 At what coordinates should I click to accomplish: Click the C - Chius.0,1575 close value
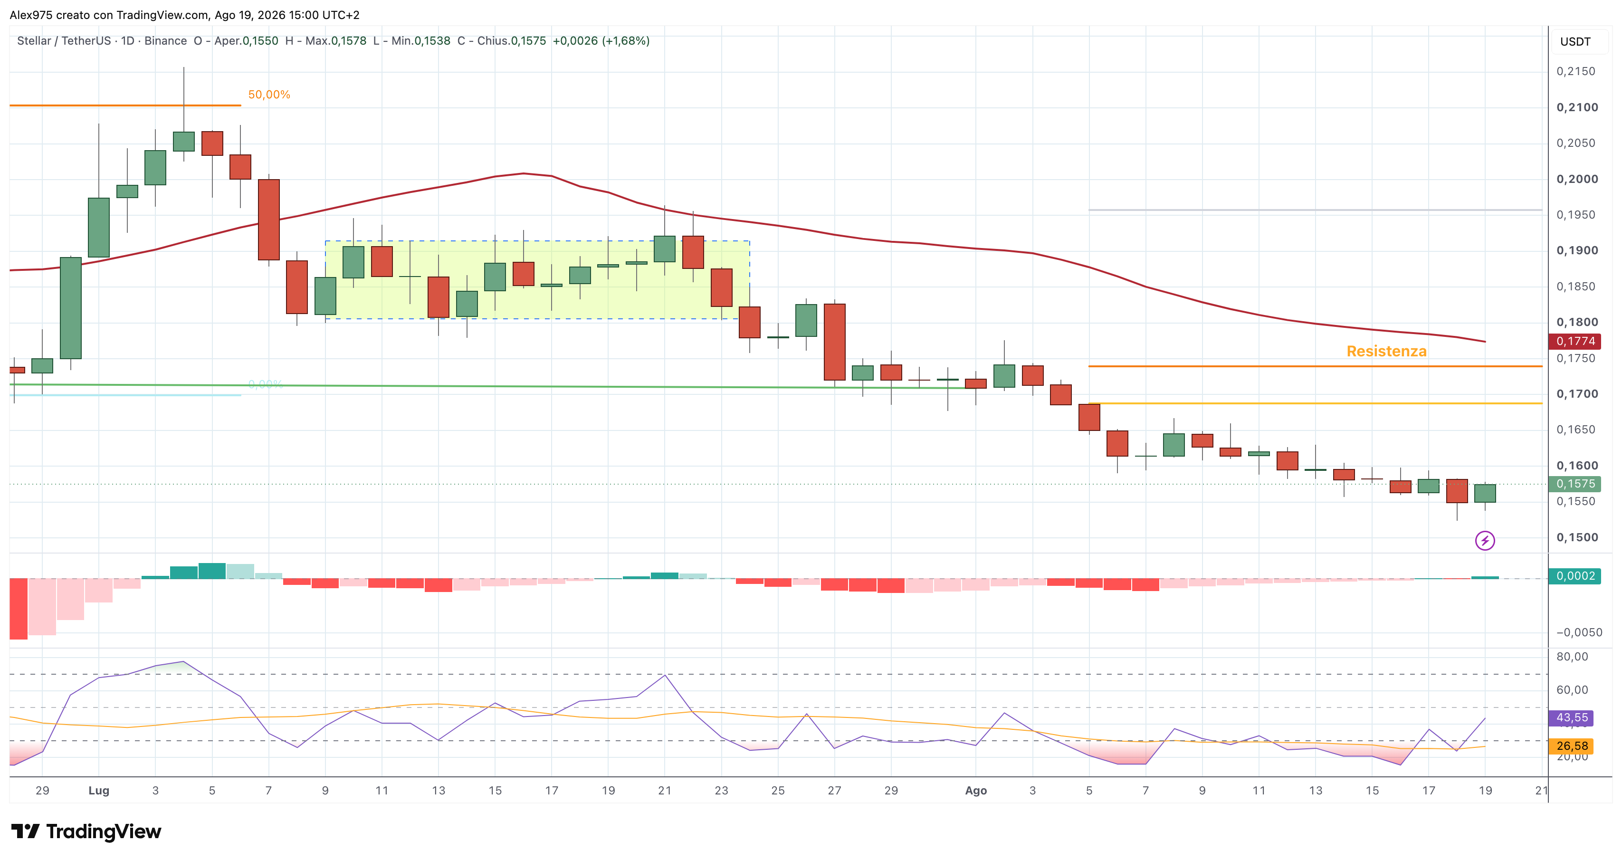501,41
